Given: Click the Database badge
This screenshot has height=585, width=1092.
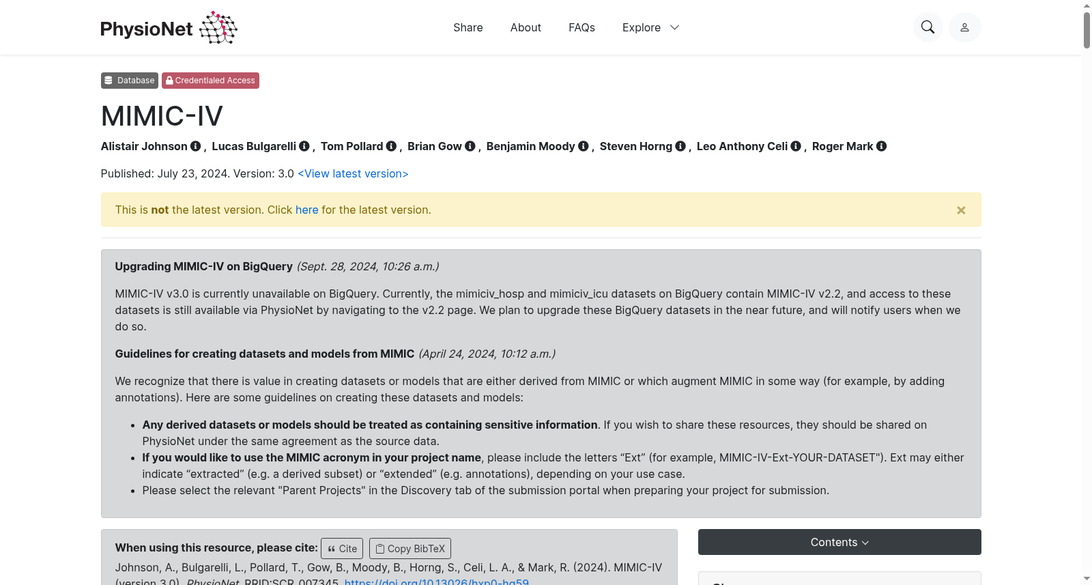Looking at the screenshot, I should click(130, 81).
